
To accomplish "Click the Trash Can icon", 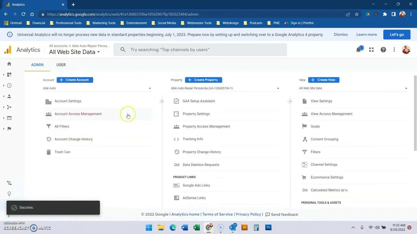I will click(x=49, y=152).
